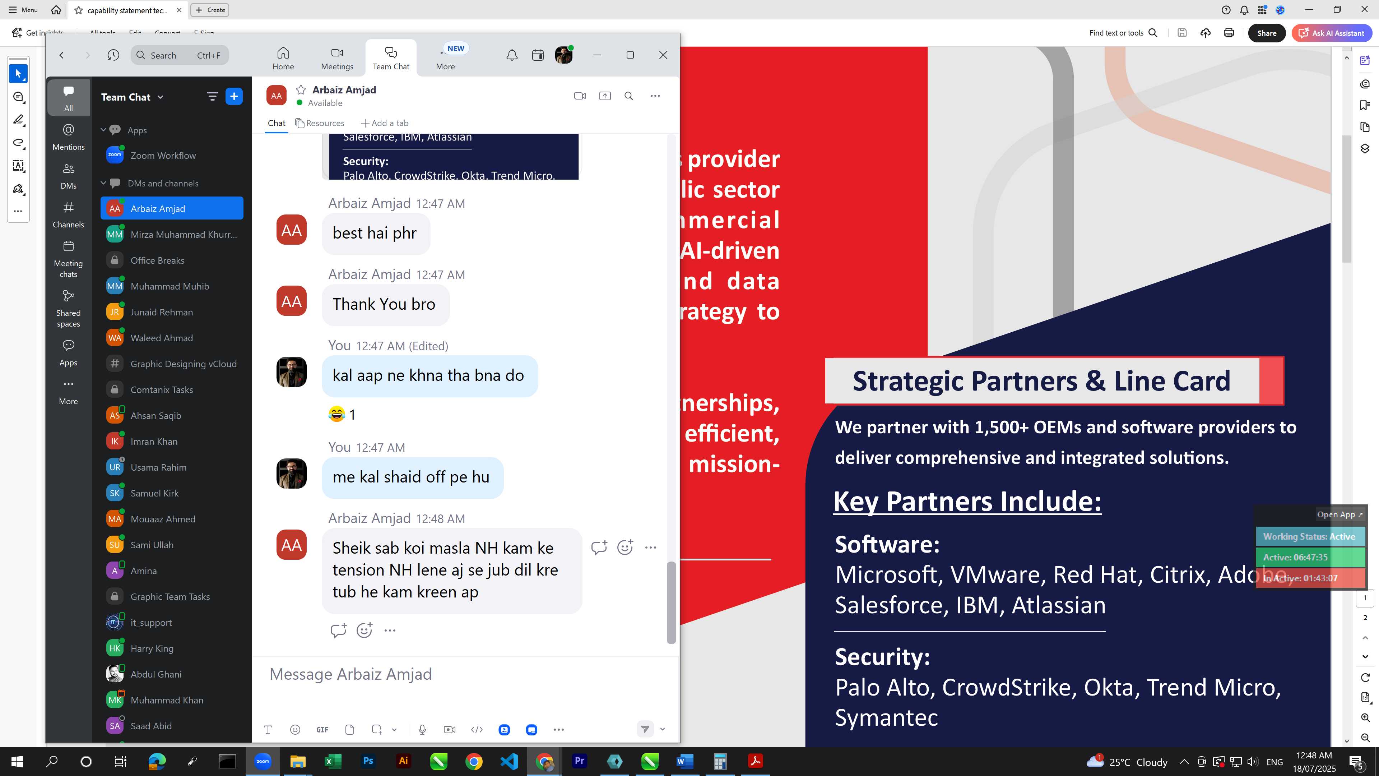Open the More tab in Zoom
The height and width of the screenshot is (776, 1379).
coord(445,58)
